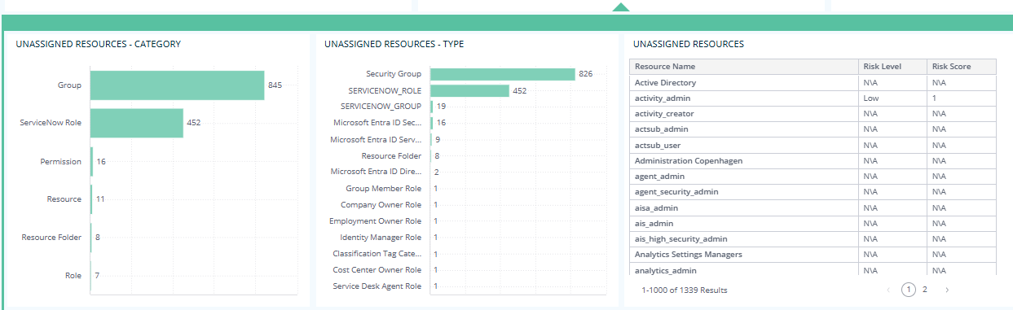
Task: Select the Microsoft Entra ID Sec... type label
Action: click(377, 123)
